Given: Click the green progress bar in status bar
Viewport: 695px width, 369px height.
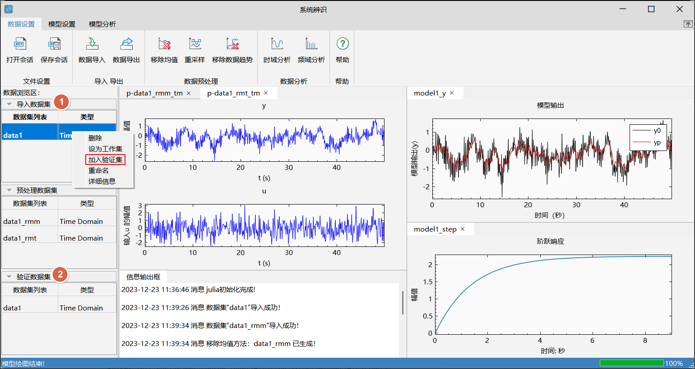Looking at the screenshot, I should click(x=631, y=363).
